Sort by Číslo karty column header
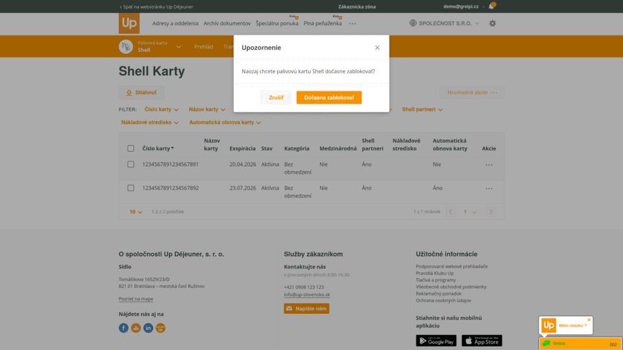Screen dimensions: 623x350 158,148
